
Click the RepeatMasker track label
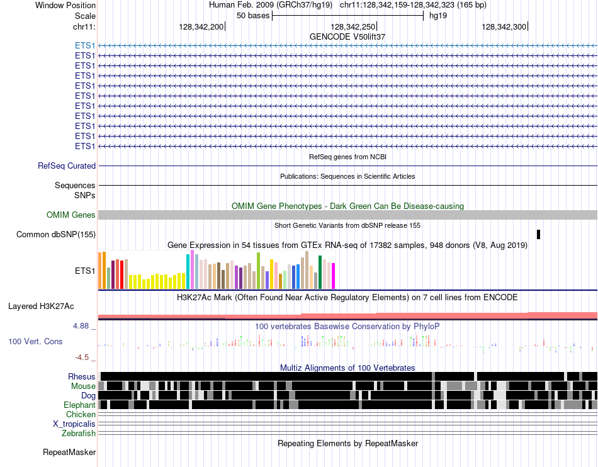point(69,452)
